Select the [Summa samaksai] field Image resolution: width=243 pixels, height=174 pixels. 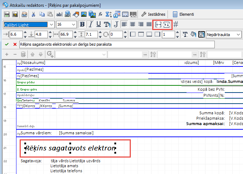pyautogui.click(x=76, y=133)
